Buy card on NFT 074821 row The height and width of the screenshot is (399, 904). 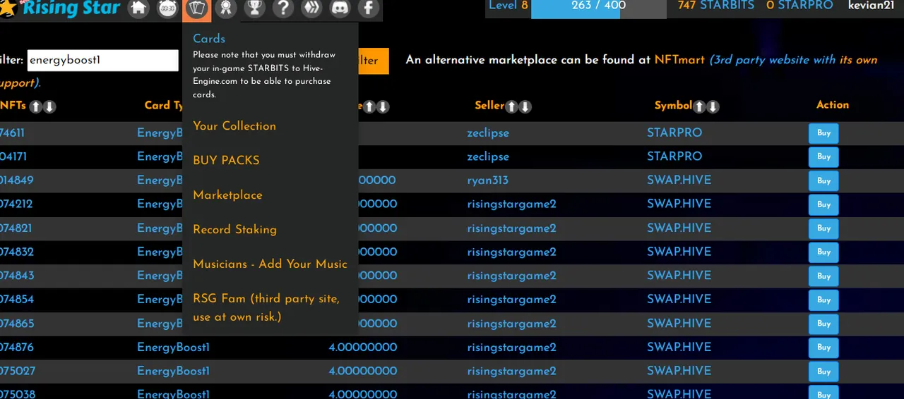pos(823,228)
